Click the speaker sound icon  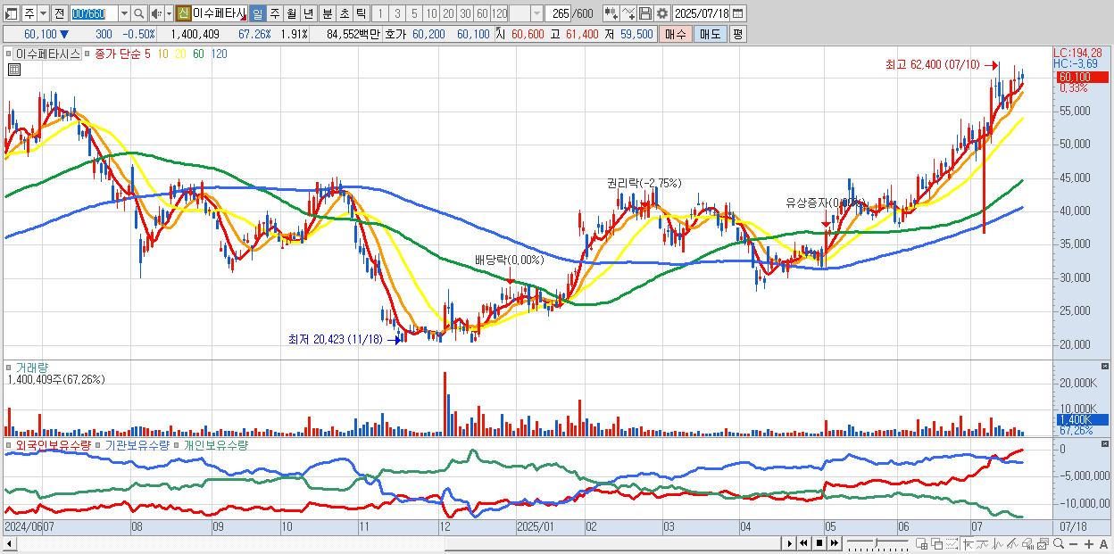156,13
